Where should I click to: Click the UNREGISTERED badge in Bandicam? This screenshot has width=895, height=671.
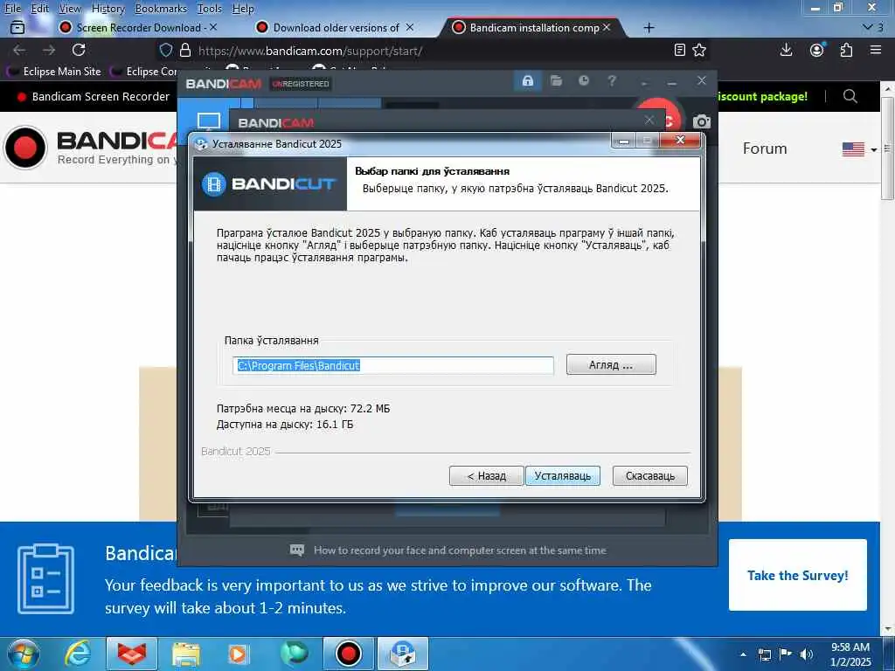(x=301, y=84)
